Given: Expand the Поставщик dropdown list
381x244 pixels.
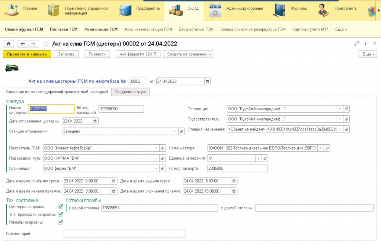Looking at the screenshot, I should coord(340,109).
